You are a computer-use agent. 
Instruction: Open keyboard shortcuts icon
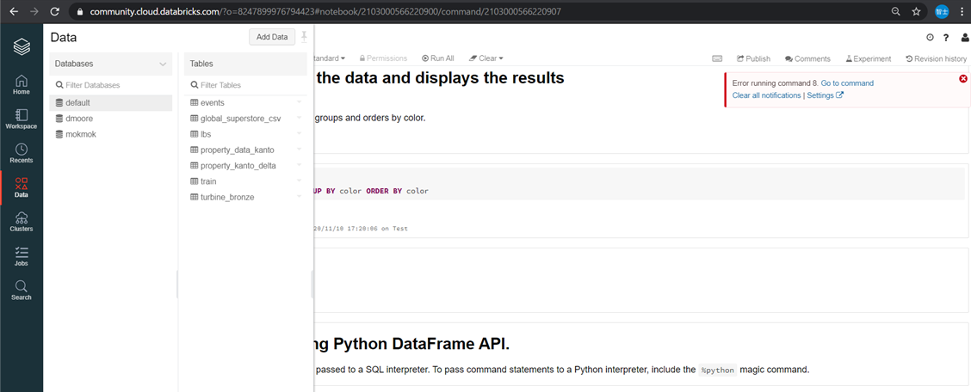point(717,58)
